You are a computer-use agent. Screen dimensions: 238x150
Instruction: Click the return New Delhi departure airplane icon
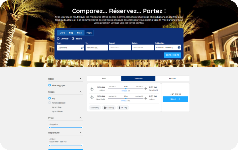[x=92, y=97]
